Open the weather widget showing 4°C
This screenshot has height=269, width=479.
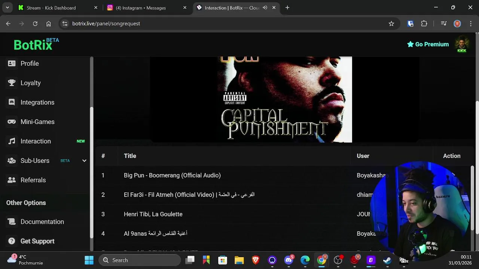point(25,260)
